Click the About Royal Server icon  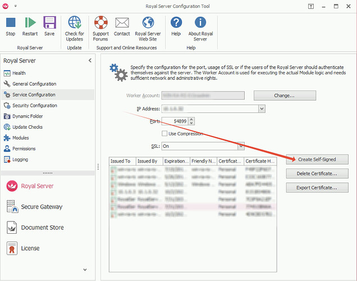coord(200,23)
